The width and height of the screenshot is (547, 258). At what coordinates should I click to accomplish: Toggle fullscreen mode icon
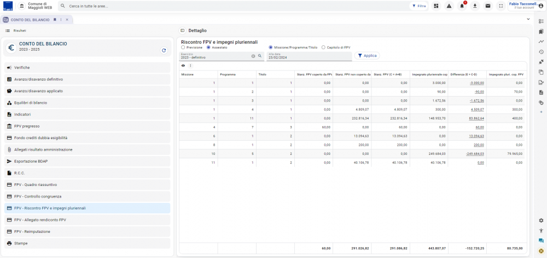[x=501, y=6]
